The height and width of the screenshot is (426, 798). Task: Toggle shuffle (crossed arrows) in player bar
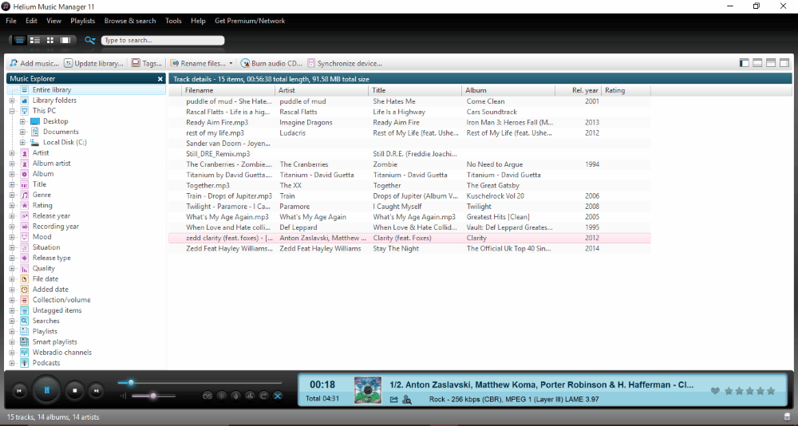(x=278, y=396)
